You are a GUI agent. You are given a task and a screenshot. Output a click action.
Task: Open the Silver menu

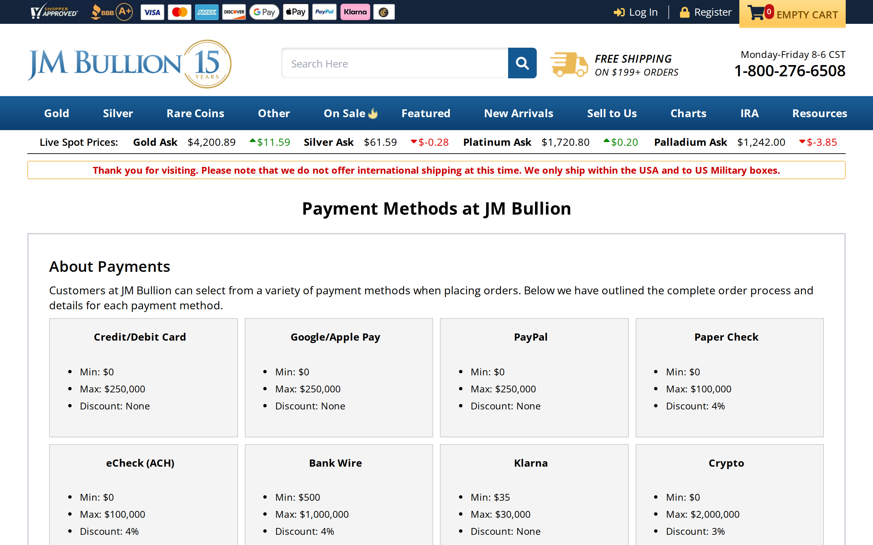[x=118, y=113]
